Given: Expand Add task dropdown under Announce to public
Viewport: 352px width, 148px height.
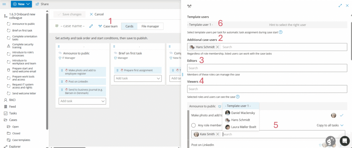Looking at the screenshot, I should tap(103, 101).
